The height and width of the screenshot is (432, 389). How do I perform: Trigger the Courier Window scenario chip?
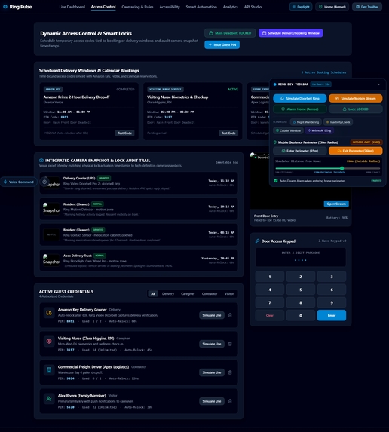(288, 130)
